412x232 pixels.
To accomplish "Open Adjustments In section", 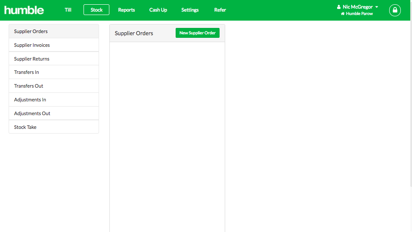I will click(54, 100).
